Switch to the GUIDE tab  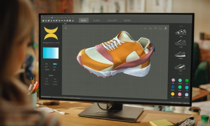click(x=96, y=20)
